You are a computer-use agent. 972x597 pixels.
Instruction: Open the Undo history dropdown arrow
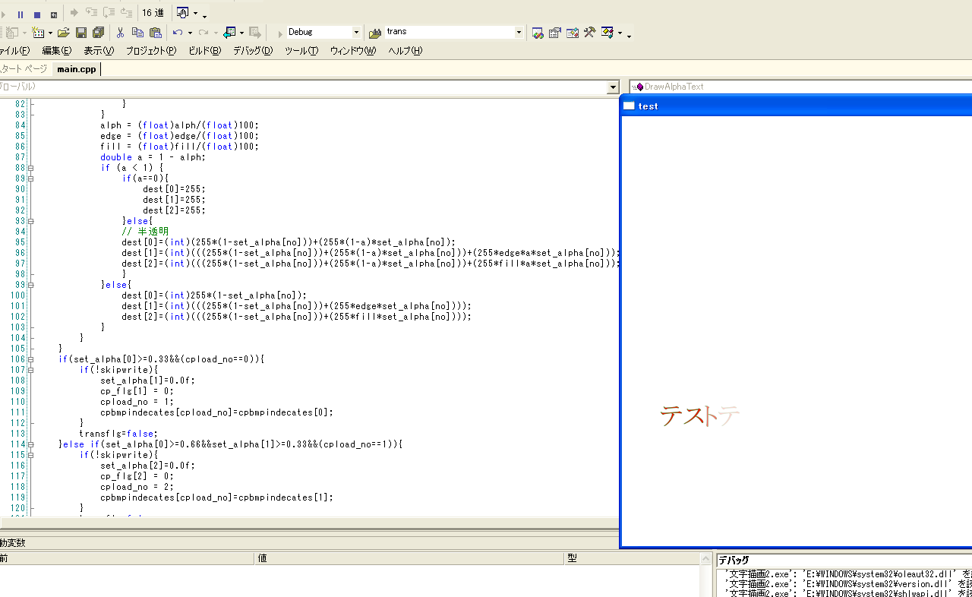tap(189, 33)
